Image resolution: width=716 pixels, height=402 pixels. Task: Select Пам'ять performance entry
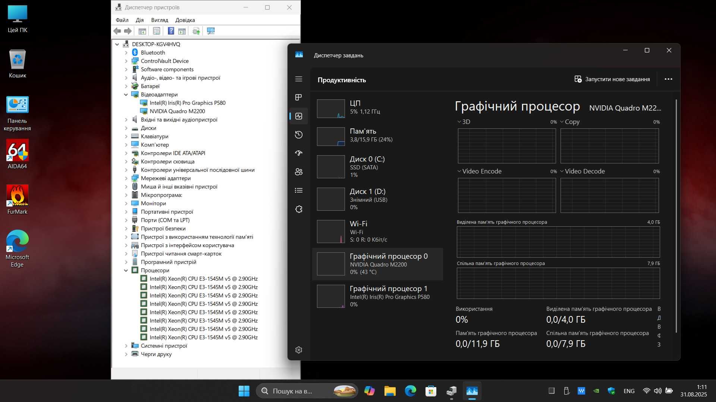(377, 136)
